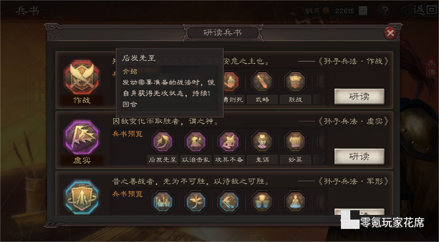The width and height of the screenshot is (439, 242).
Task: Open the help question mark
Action: point(385,11)
